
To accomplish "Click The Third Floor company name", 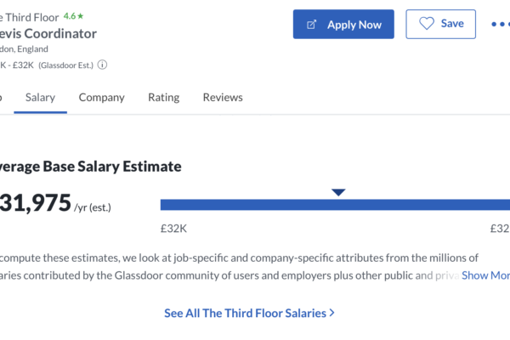I will point(29,17).
